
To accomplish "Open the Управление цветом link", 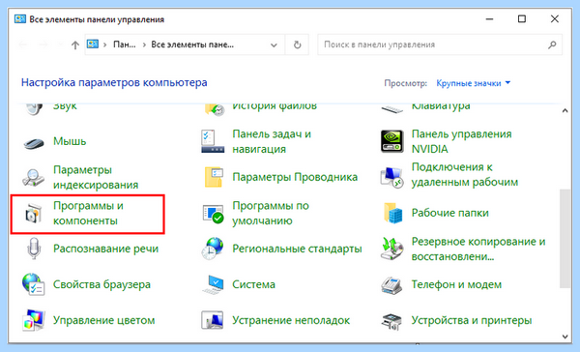I will (x=104, y=320).
